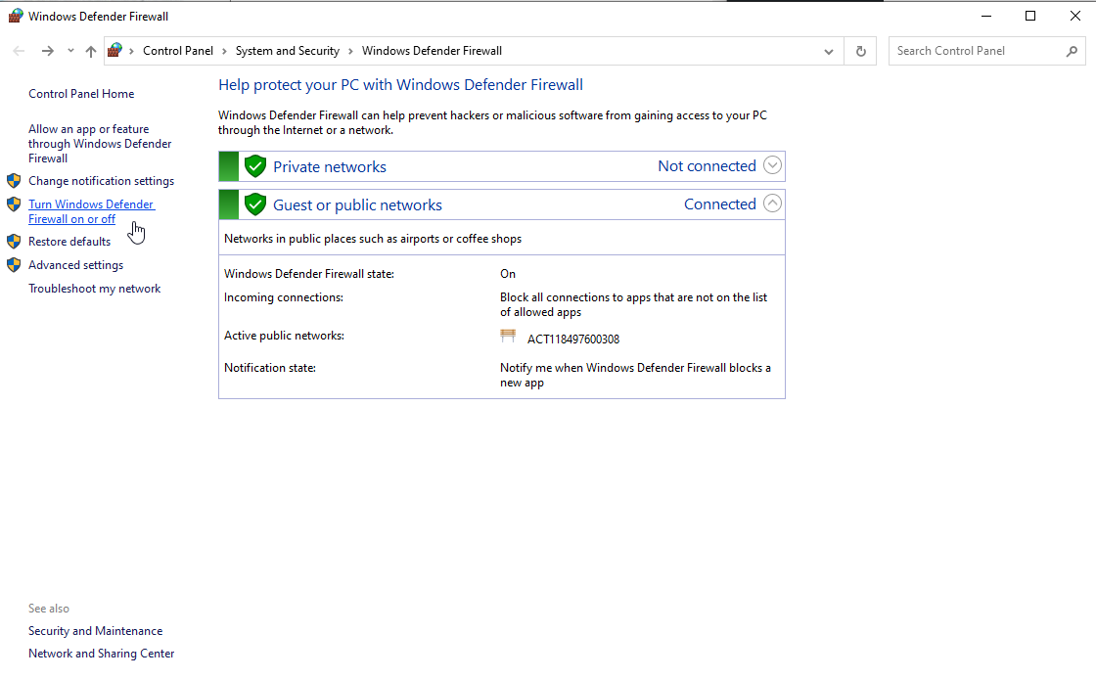Click the shield icon beside Change notification settings
Viewport: 1096px width, 679px height.
(14, 180)
